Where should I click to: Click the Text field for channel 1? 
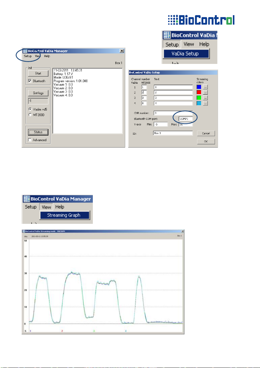[173, 87]
